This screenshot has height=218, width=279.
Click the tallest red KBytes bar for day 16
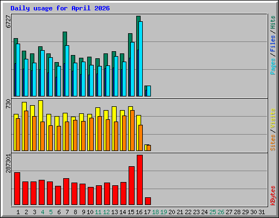point(139,180)
